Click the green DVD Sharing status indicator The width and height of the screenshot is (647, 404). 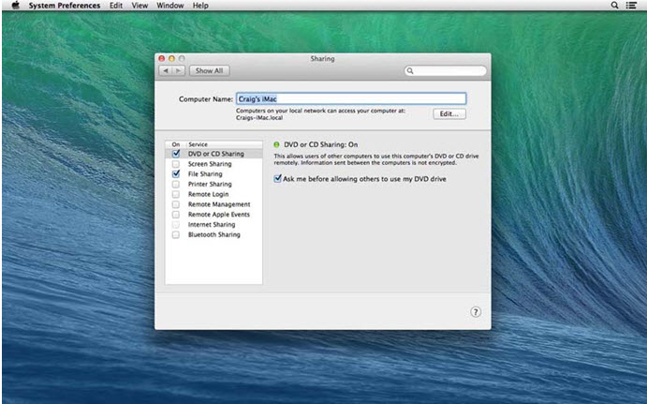(x=276, y=144)
